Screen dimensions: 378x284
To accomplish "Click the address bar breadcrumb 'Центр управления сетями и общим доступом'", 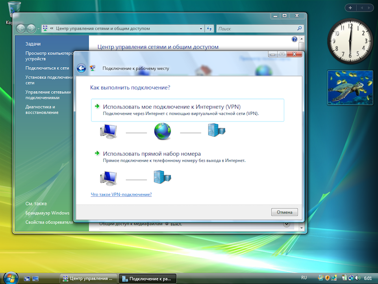I will click(103, 28).
